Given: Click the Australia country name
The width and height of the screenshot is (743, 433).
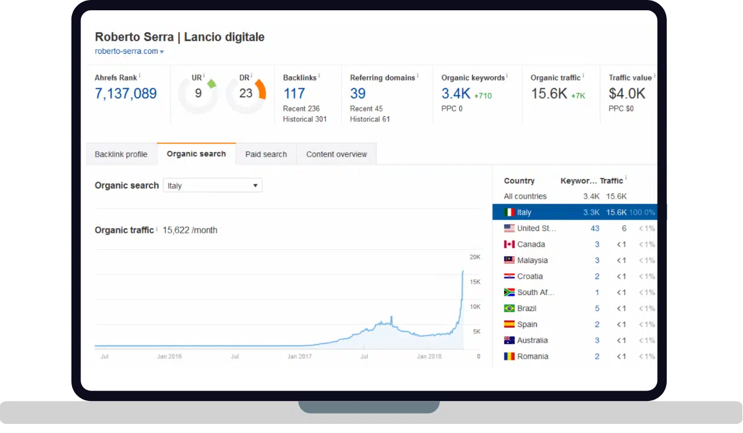Looking at the screenshot, I should (x=532, y=340).
